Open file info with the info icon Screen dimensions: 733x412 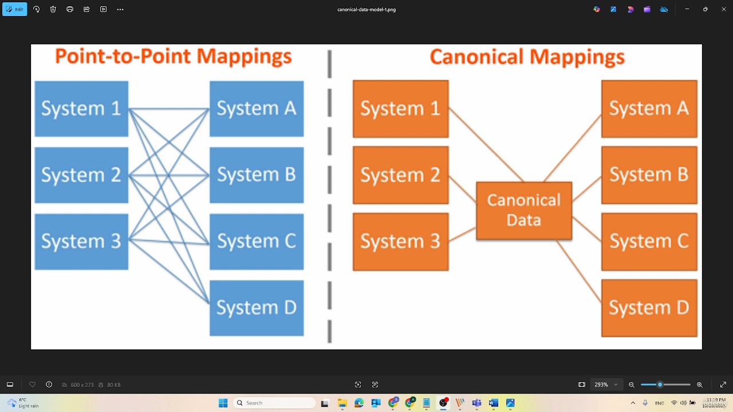click(49, 385)
